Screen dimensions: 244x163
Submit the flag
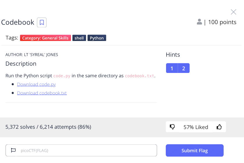(x=195, y=151)
